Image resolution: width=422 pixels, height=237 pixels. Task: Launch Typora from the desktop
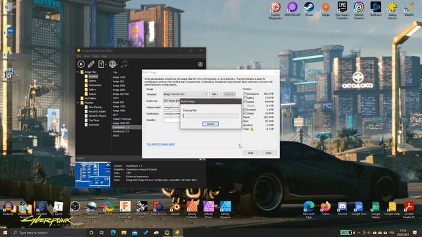coord(58,208)
